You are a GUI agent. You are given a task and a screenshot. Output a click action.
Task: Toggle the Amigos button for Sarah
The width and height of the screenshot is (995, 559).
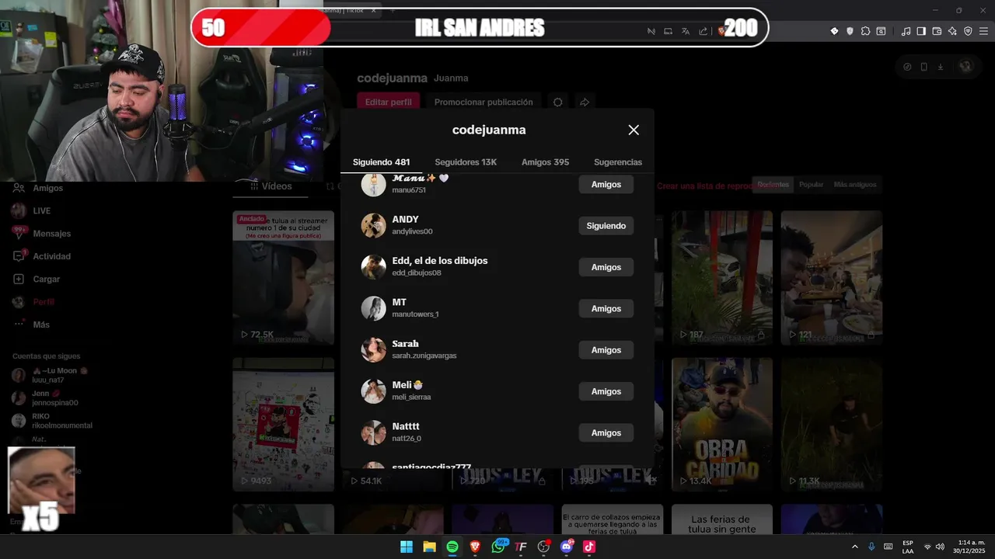point(606,350)
